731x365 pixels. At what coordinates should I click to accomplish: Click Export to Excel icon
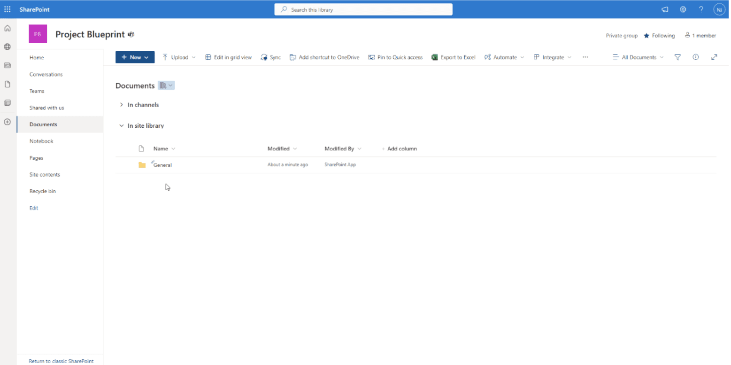coord(435,57)
